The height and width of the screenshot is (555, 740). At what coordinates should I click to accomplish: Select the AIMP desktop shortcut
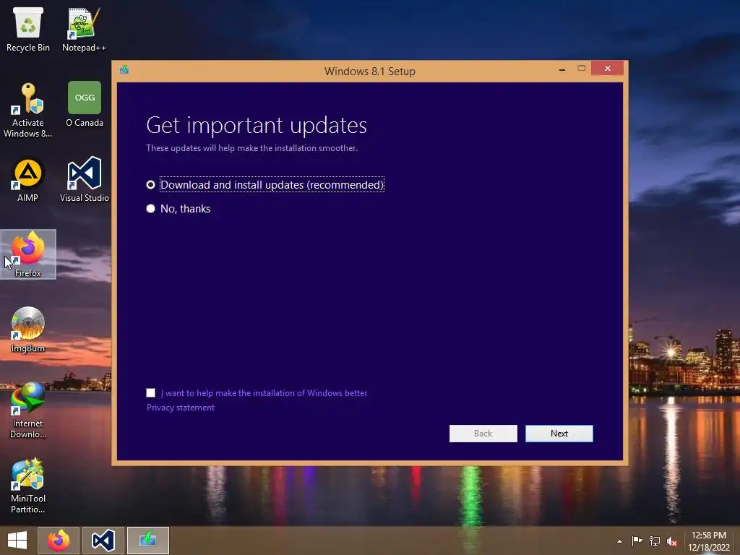pos(28,180)
